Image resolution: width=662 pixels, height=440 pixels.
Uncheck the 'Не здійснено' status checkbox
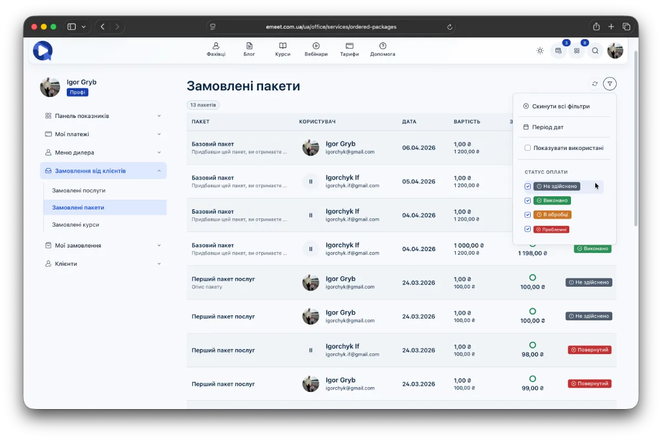[528, 186]
